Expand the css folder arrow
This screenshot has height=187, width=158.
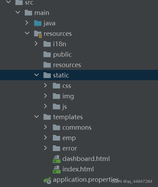point(45,86)
